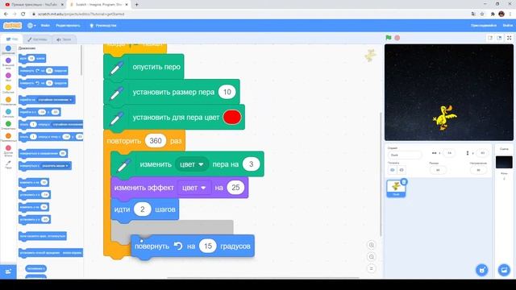Click the идти 2 шагов value field
This screenshot has width=516, height=290.
[142, 209]
